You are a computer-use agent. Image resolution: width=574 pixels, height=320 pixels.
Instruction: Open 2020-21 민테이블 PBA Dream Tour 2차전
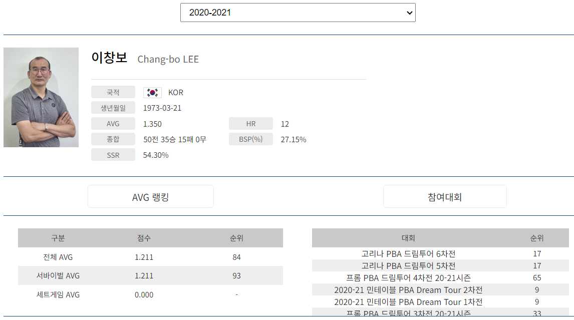408,290
